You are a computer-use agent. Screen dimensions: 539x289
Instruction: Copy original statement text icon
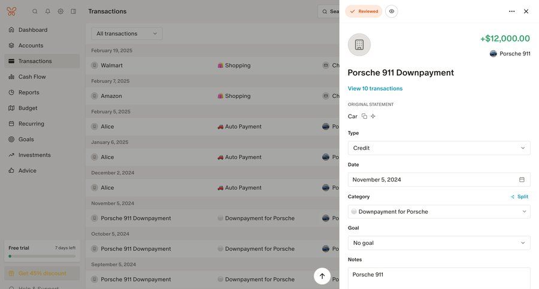(364, 116)
